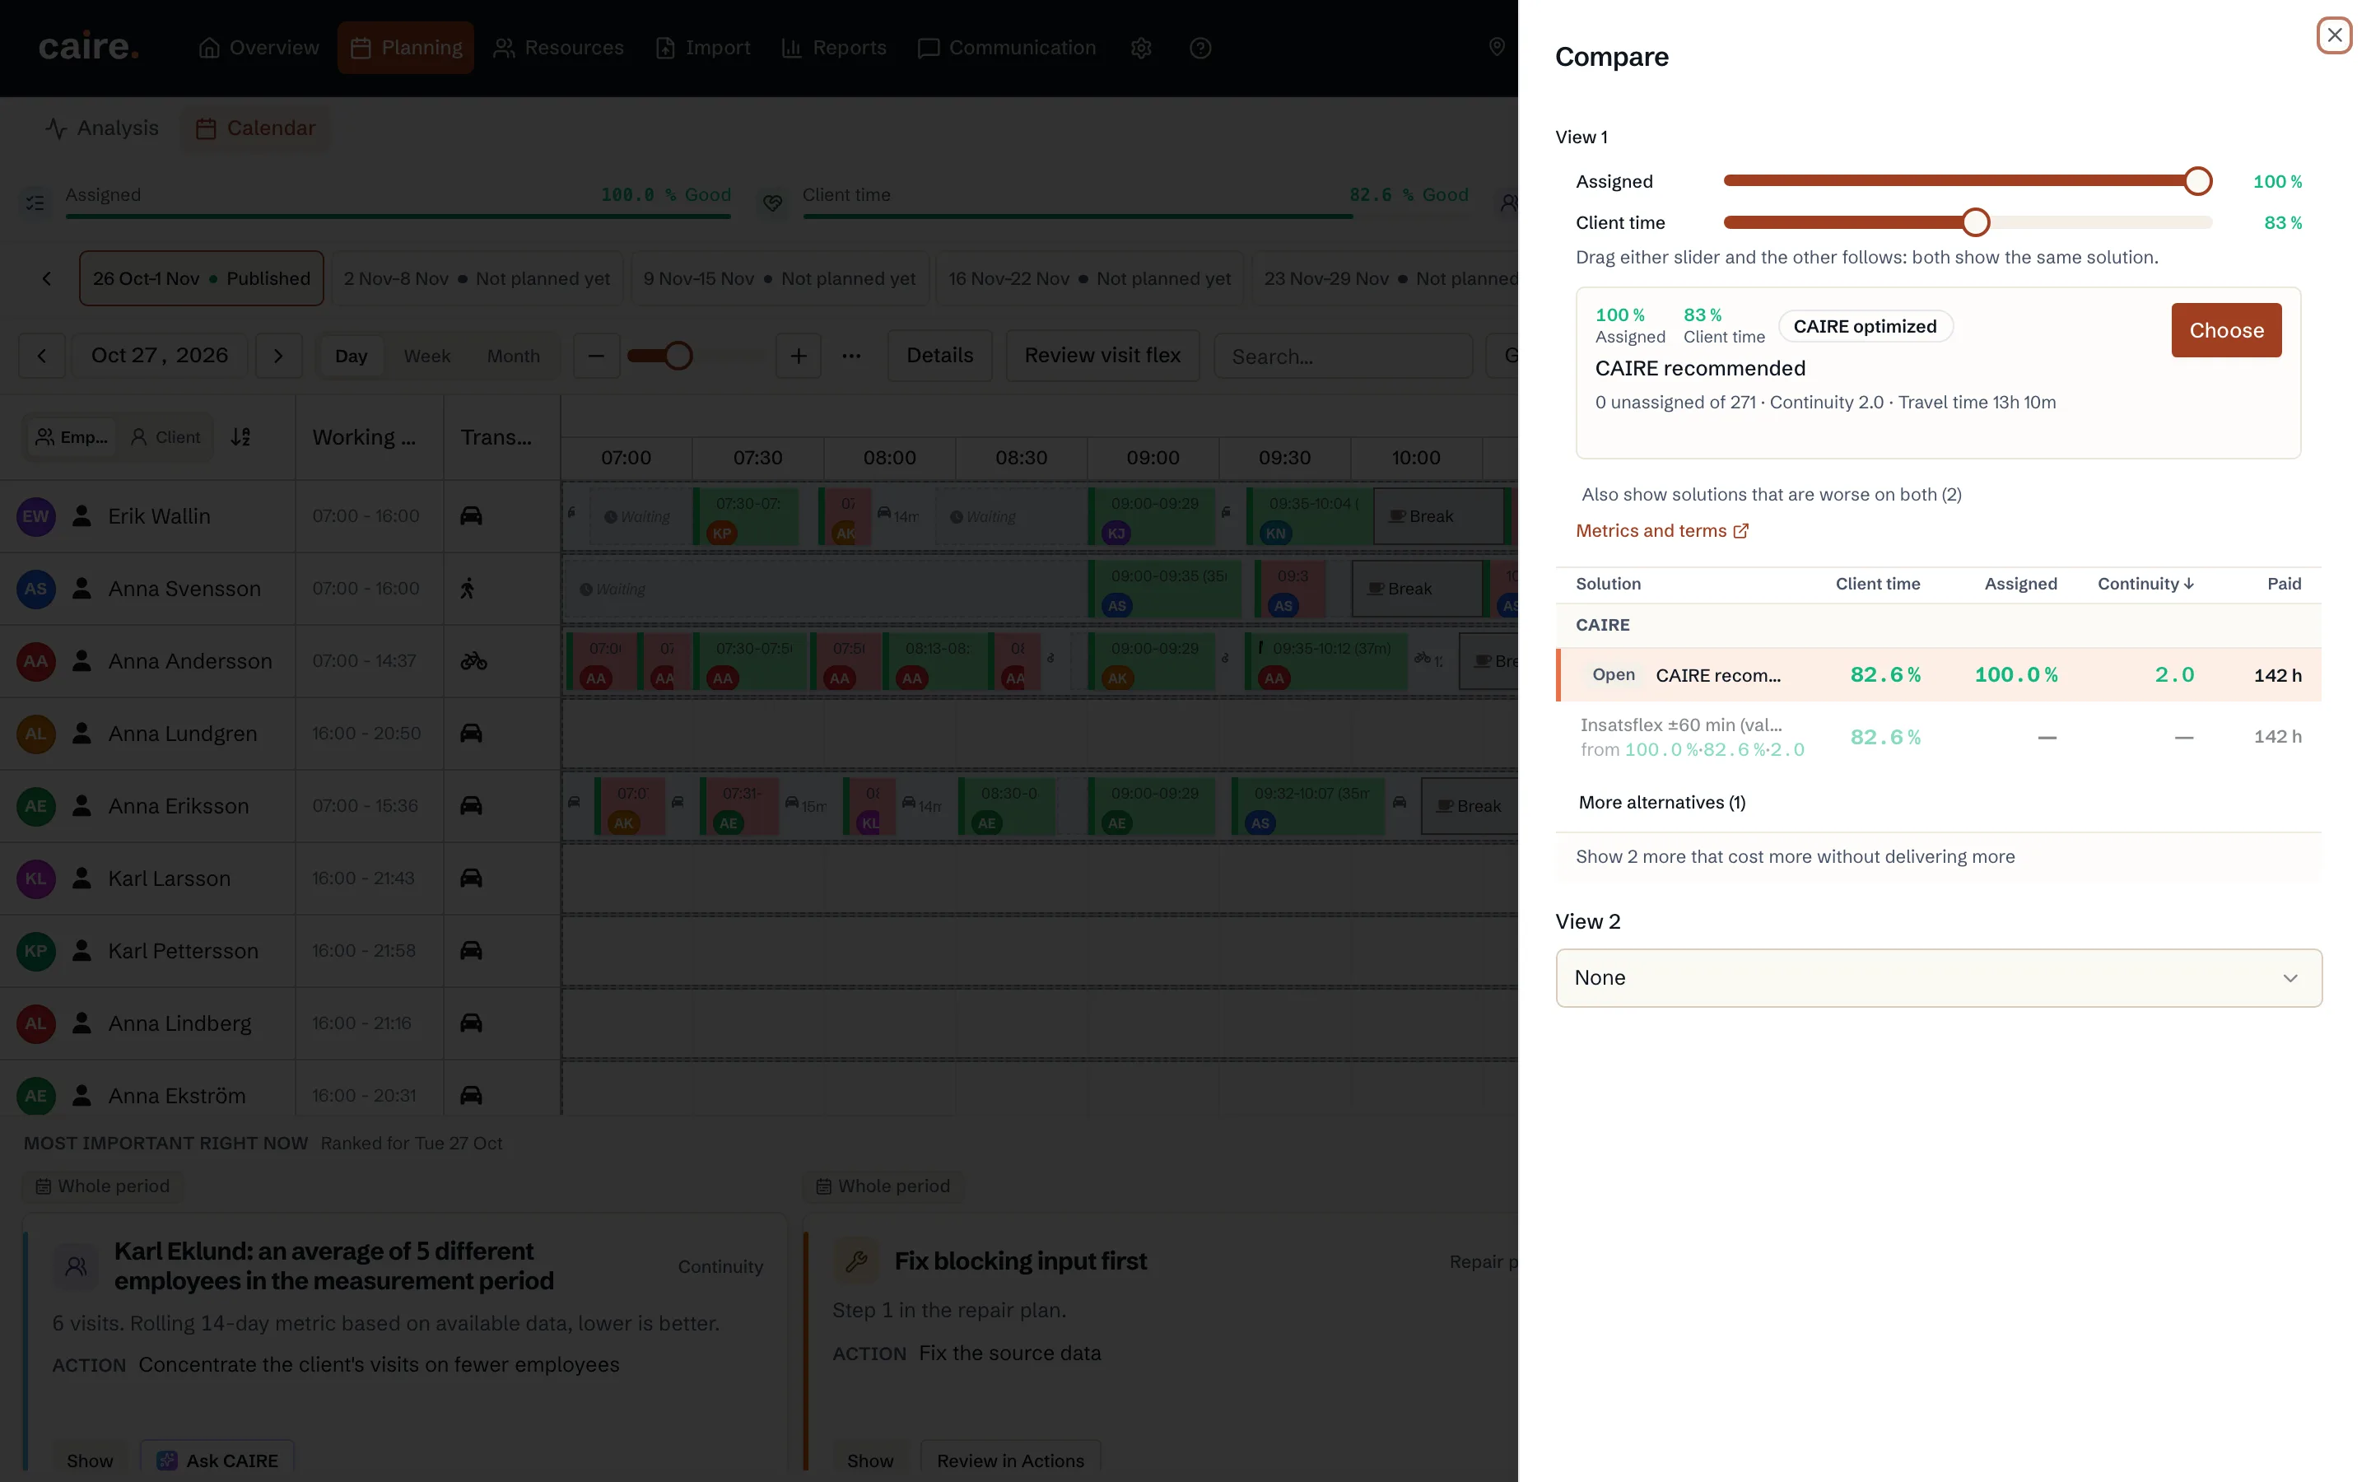Open the Resources tab

(x=558, y=48)
